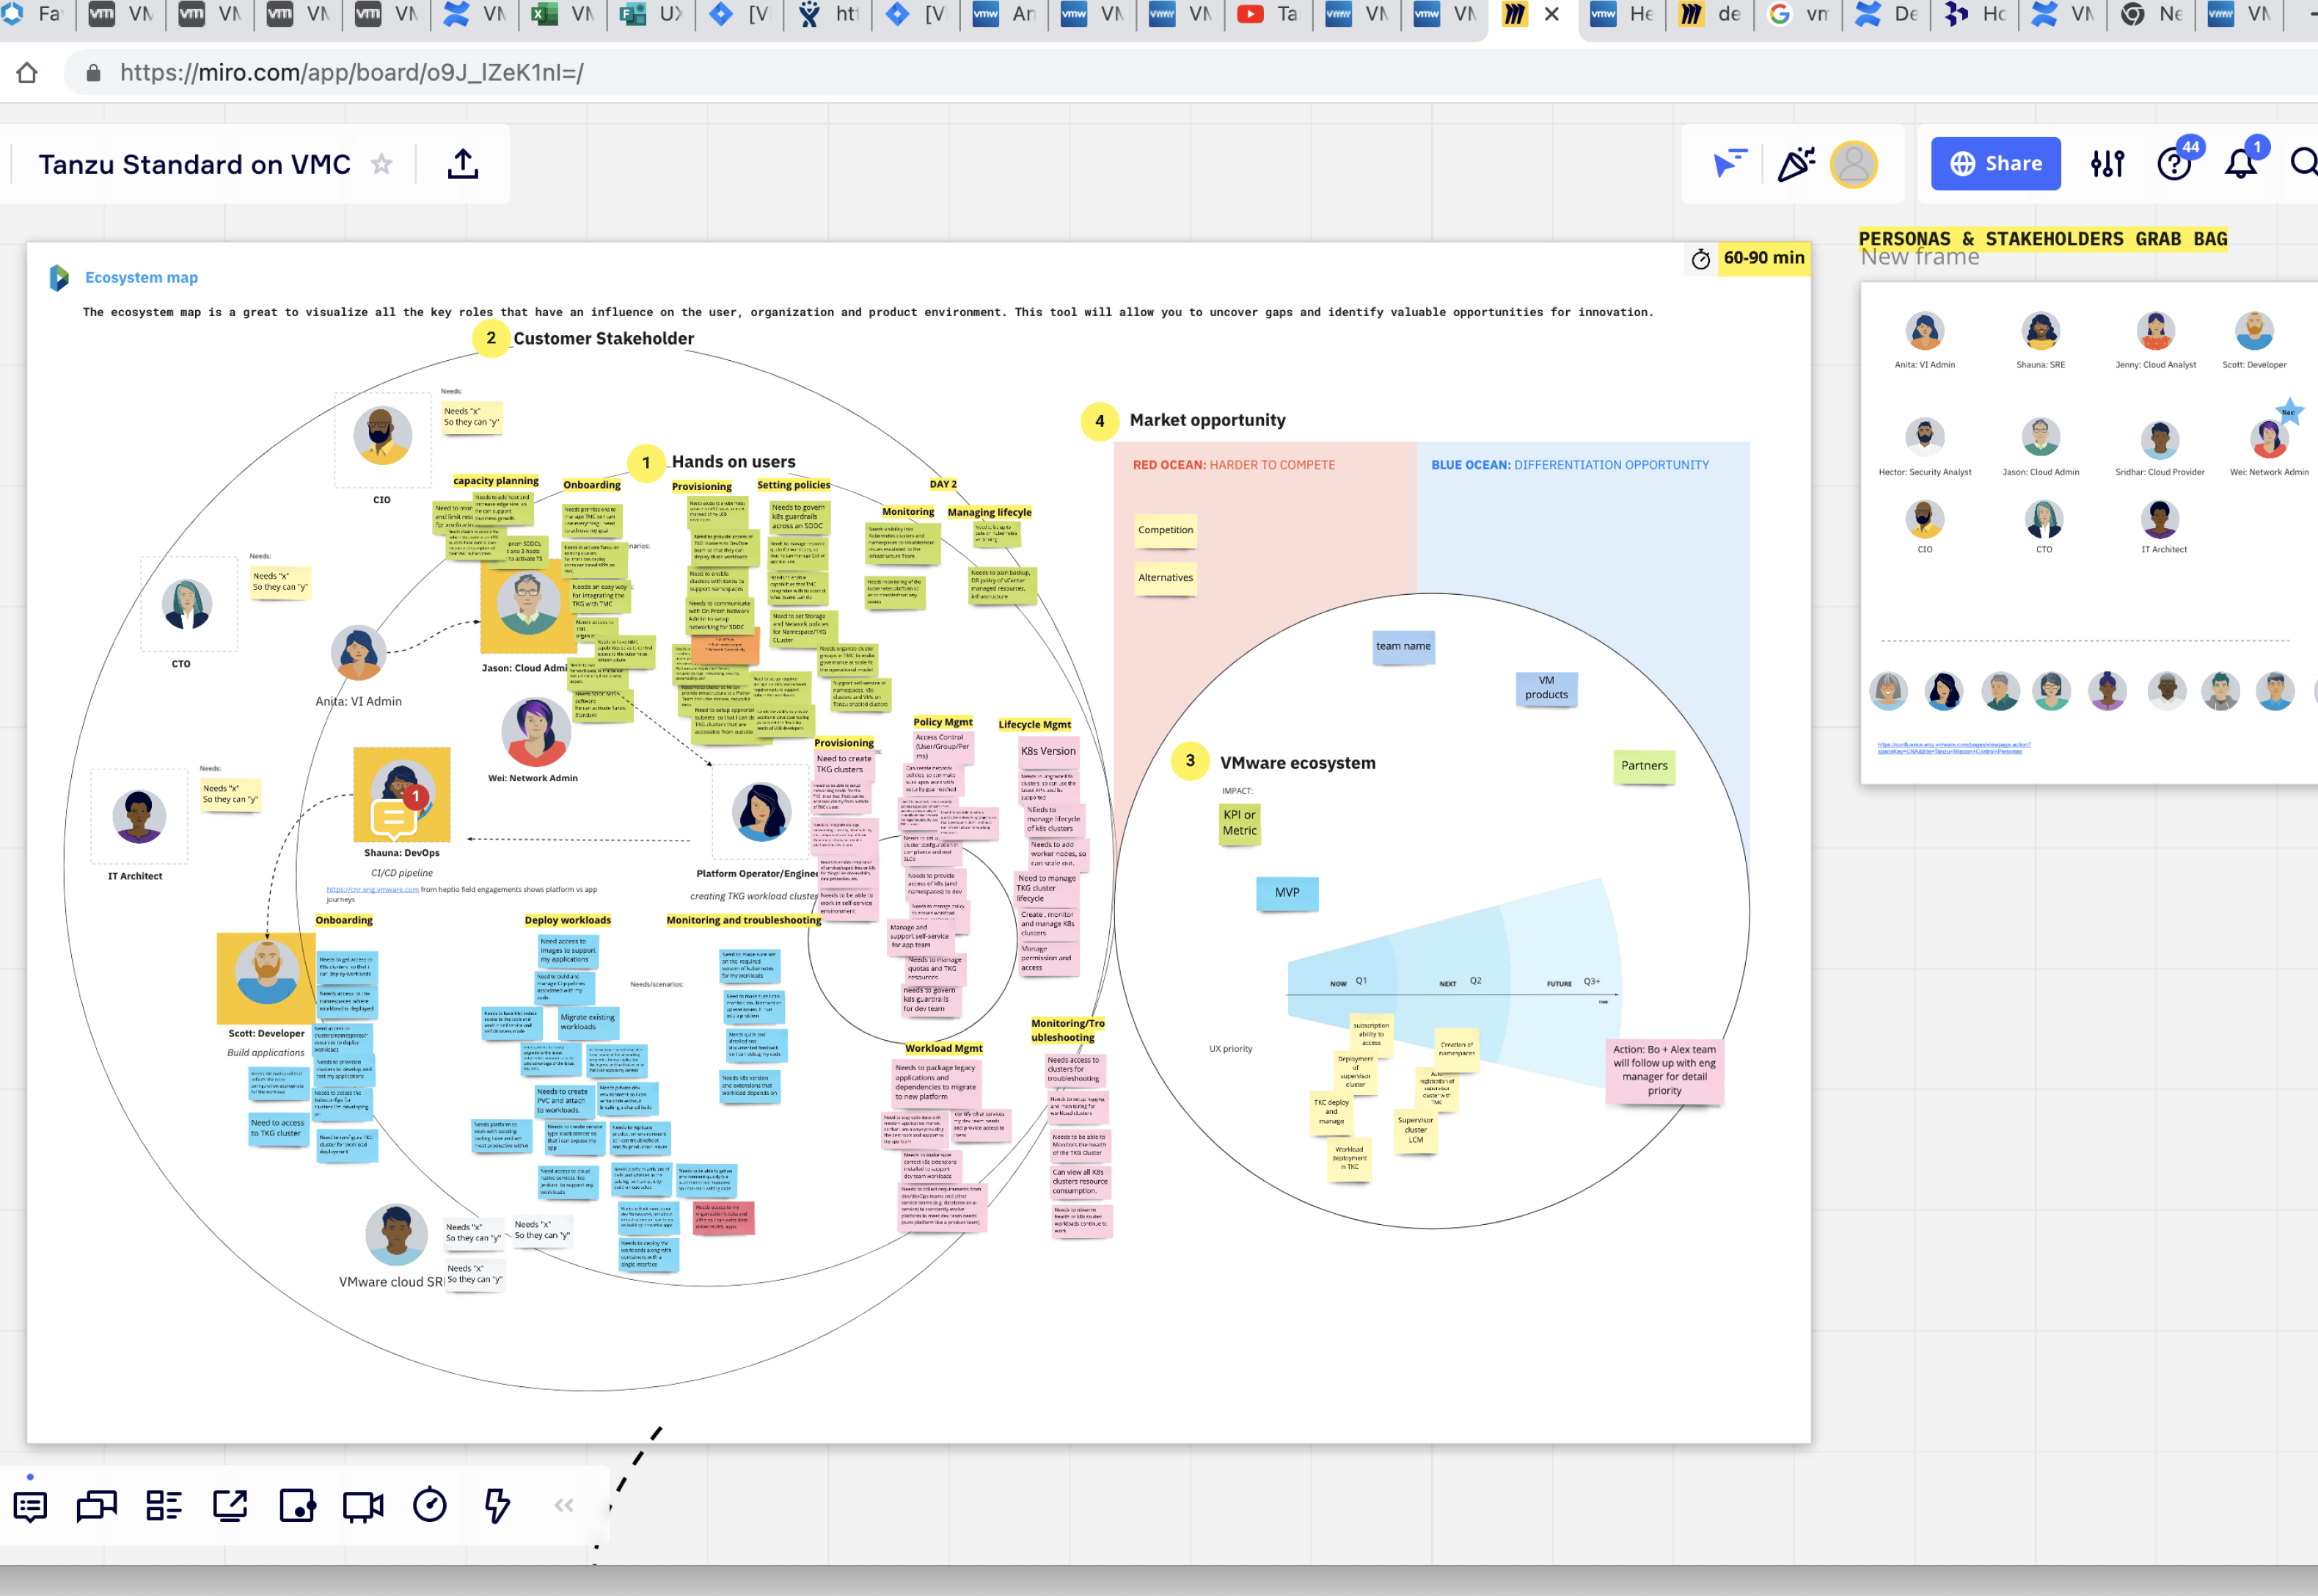Start video chat from bottom toolbar
2318x1596 pixels.
[x=363, y=1506]
